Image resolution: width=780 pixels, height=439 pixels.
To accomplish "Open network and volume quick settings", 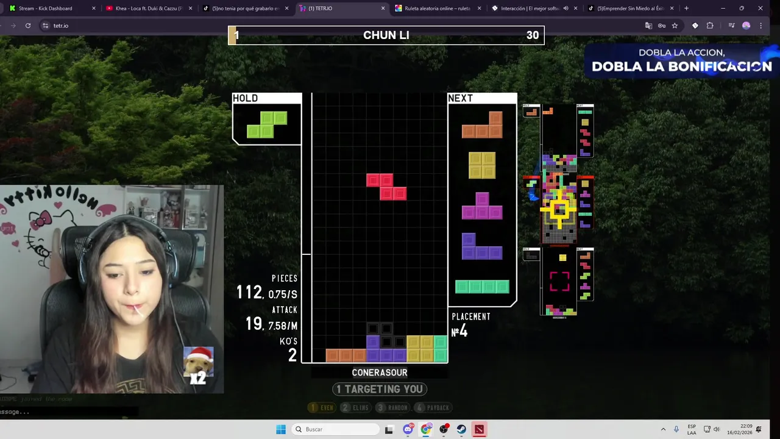I will point(712,429).
